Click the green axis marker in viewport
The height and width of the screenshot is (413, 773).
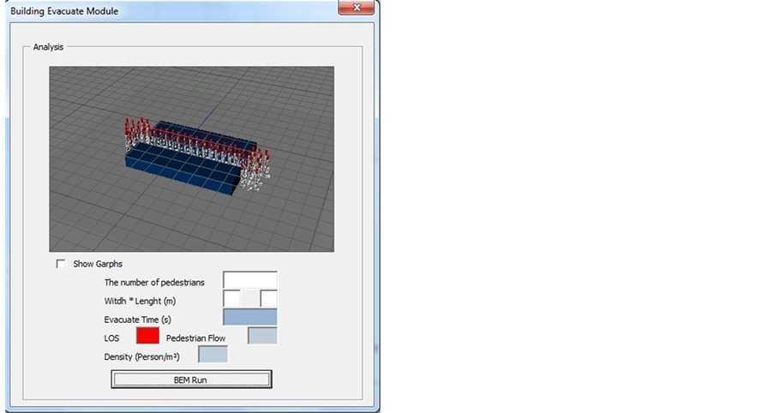point(196,87)
